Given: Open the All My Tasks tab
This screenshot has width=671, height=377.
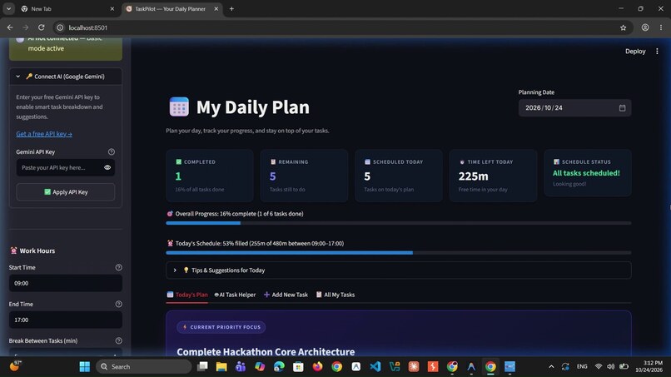Looking at the screenshot, I should pyautogui.click(x=335, y=295).
